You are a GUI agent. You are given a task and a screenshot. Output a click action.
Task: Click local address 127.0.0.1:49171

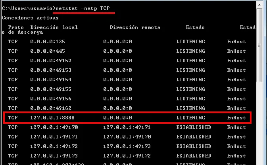(x=54, y=137)
